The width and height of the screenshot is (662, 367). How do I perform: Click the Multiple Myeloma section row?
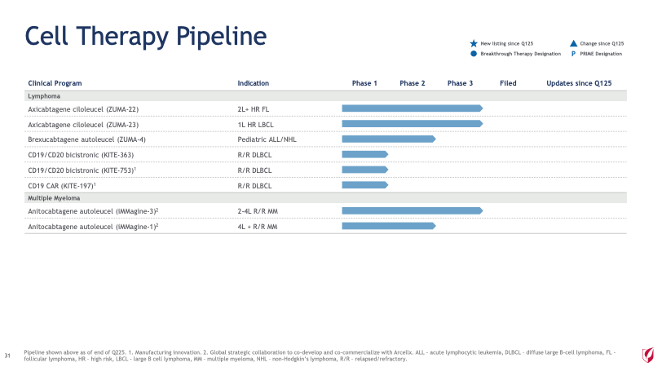(x=325, y=198)
